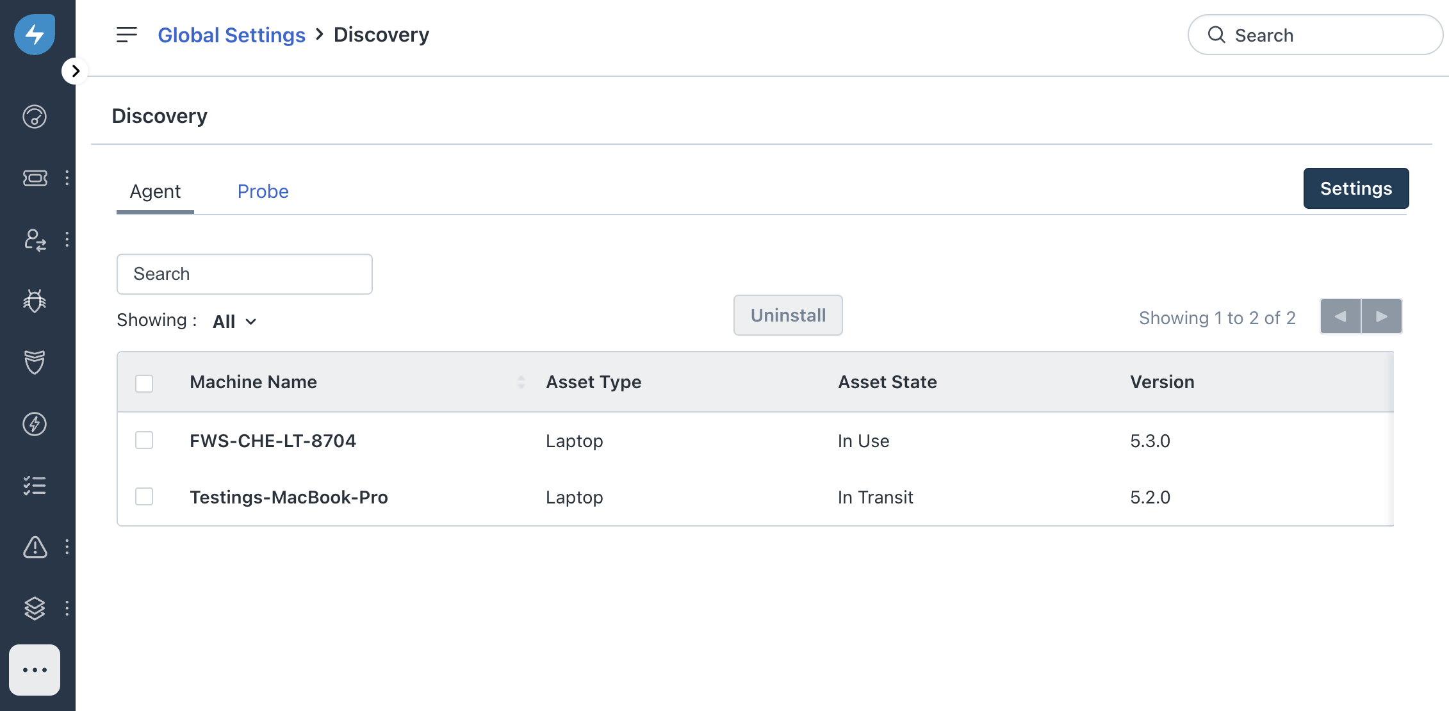Follow the Global Settings breadcrumb link
Viewport: 1449px width, 711px height.
(x=231, y=35)
